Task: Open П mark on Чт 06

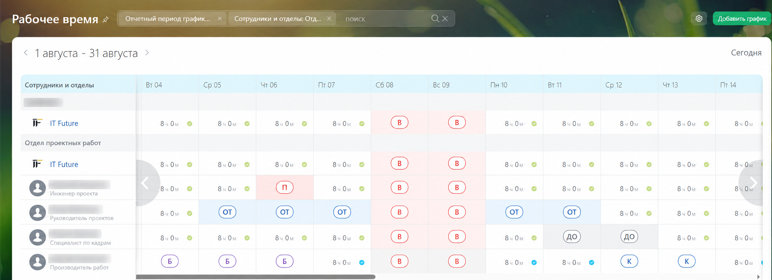Action: click(x=285, y=187)
